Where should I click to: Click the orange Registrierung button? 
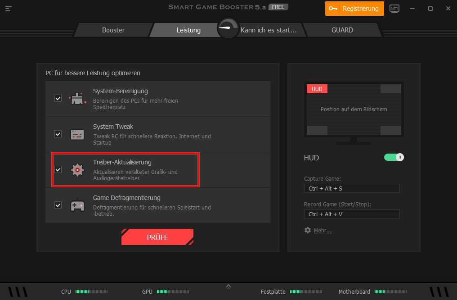[x=354, y=9]
